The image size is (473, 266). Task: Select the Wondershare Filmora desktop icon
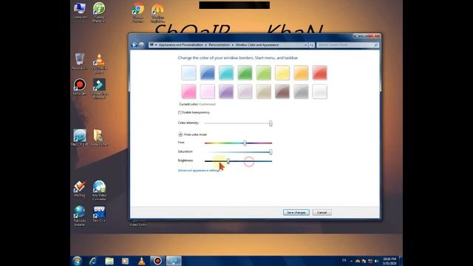[x=99, y=89]
